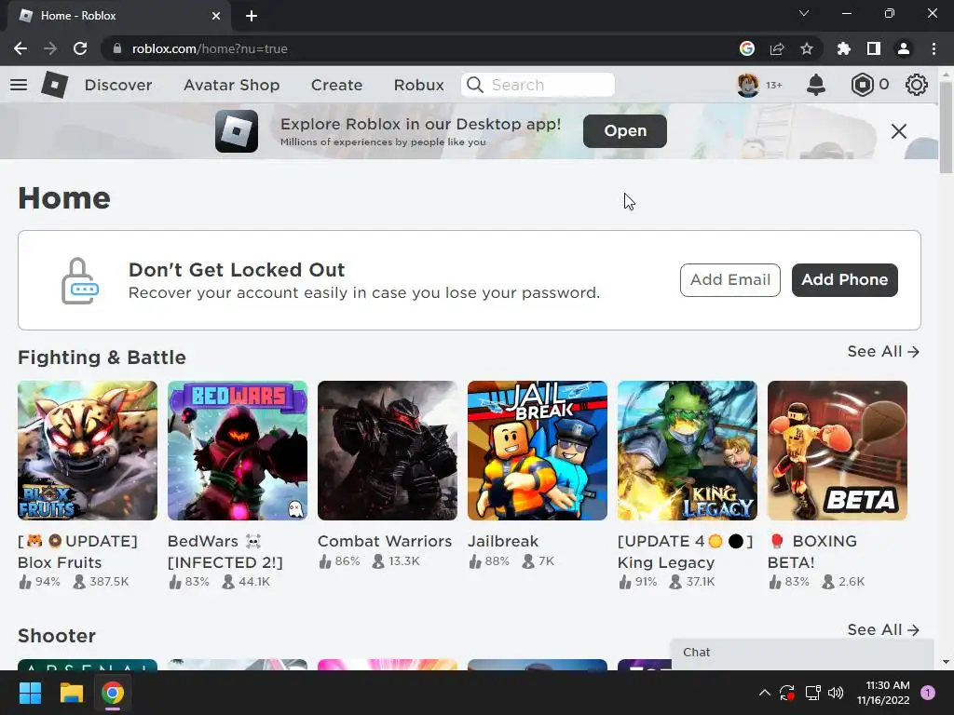Close the Desktop app banner
Screen dimensions: 954x715
(899, 130)
